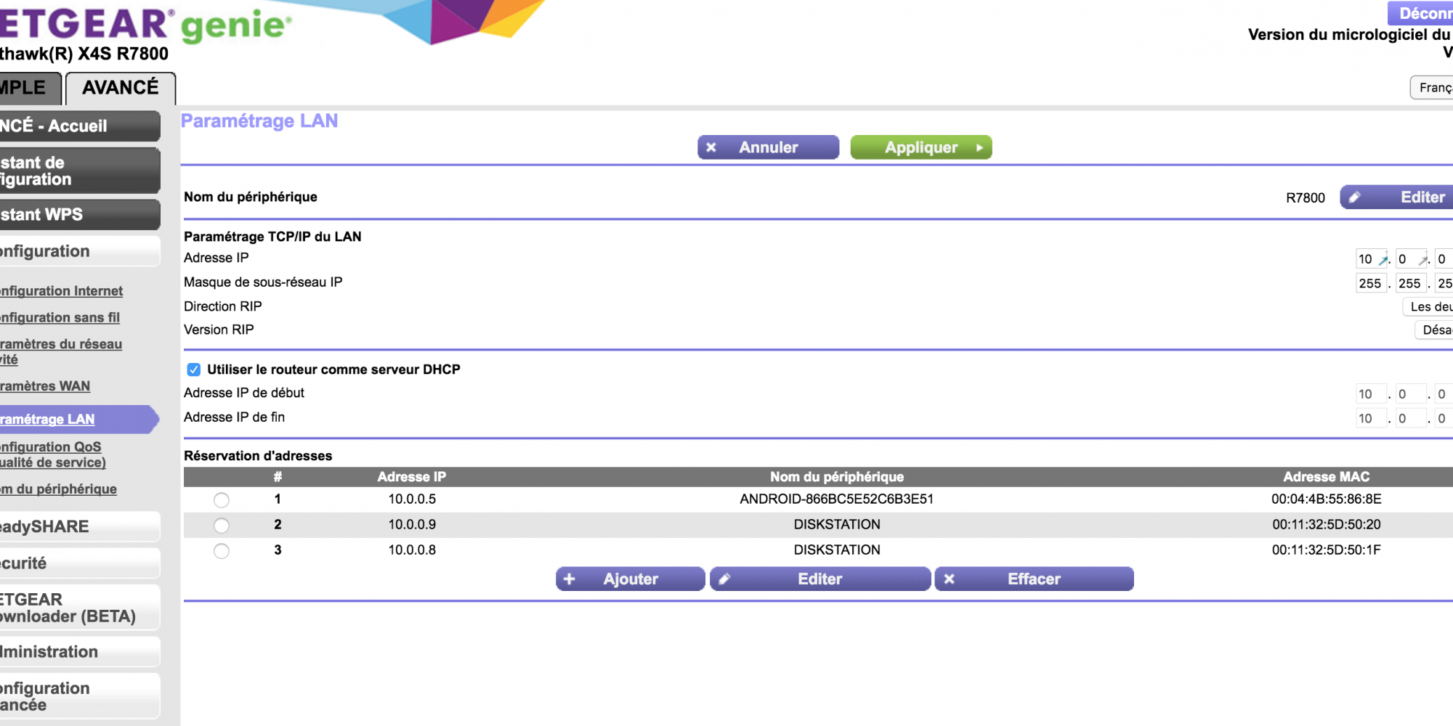Click ANDROID-866BC5E52C6B3E51 device name
This screenshot has height=726, width=1453.
point(837,499)
